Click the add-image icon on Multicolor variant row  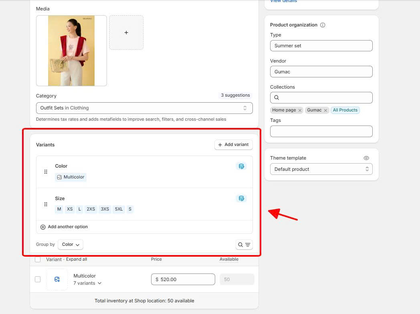click(57, 279)
